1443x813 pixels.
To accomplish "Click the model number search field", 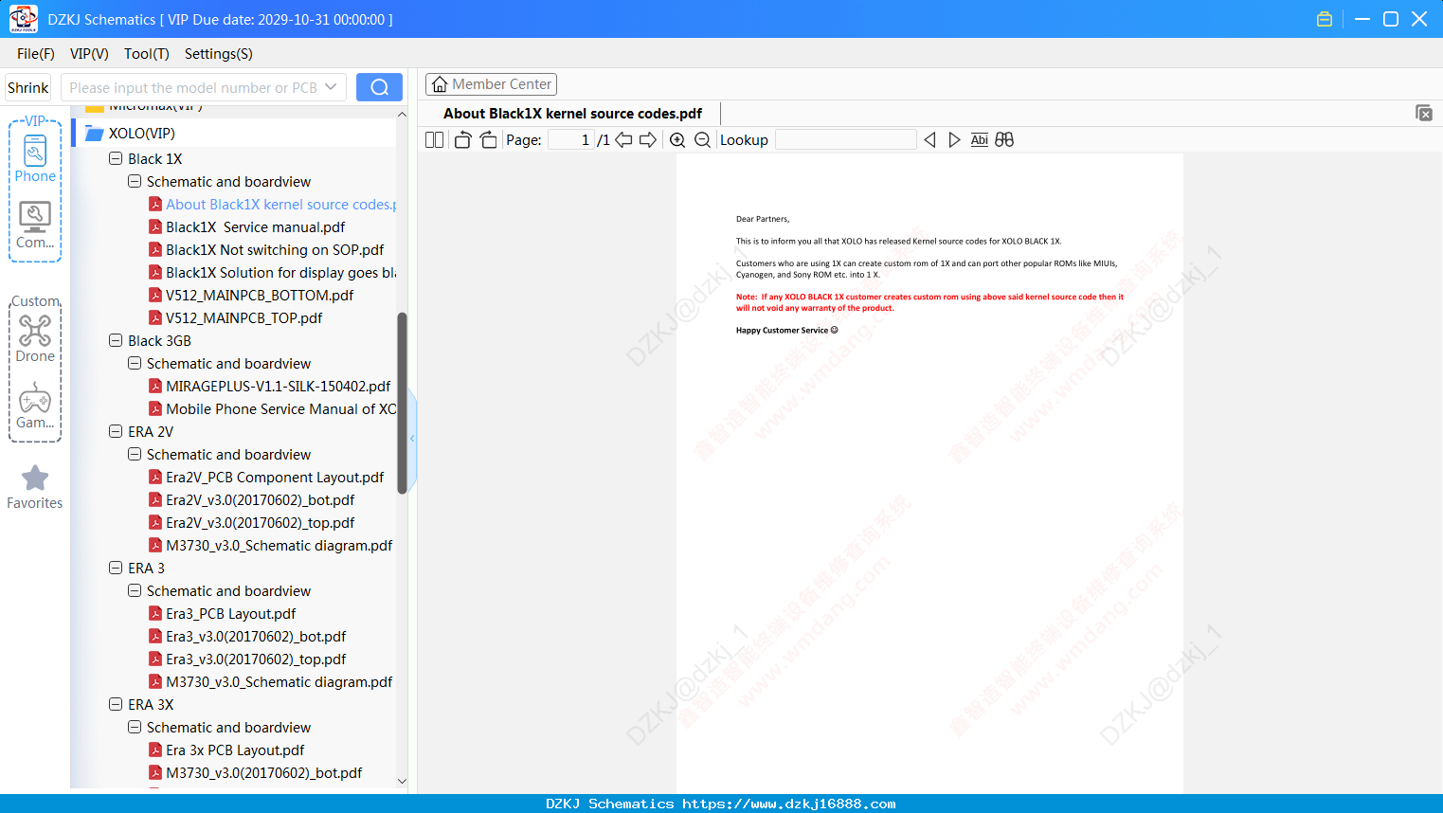I will (193, 87).
